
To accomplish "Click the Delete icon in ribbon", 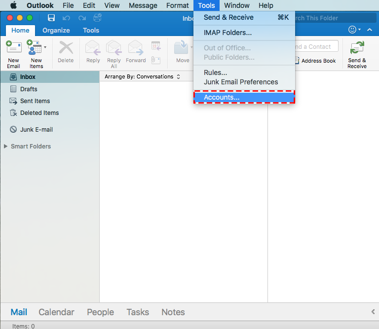I will coord(66,47).
